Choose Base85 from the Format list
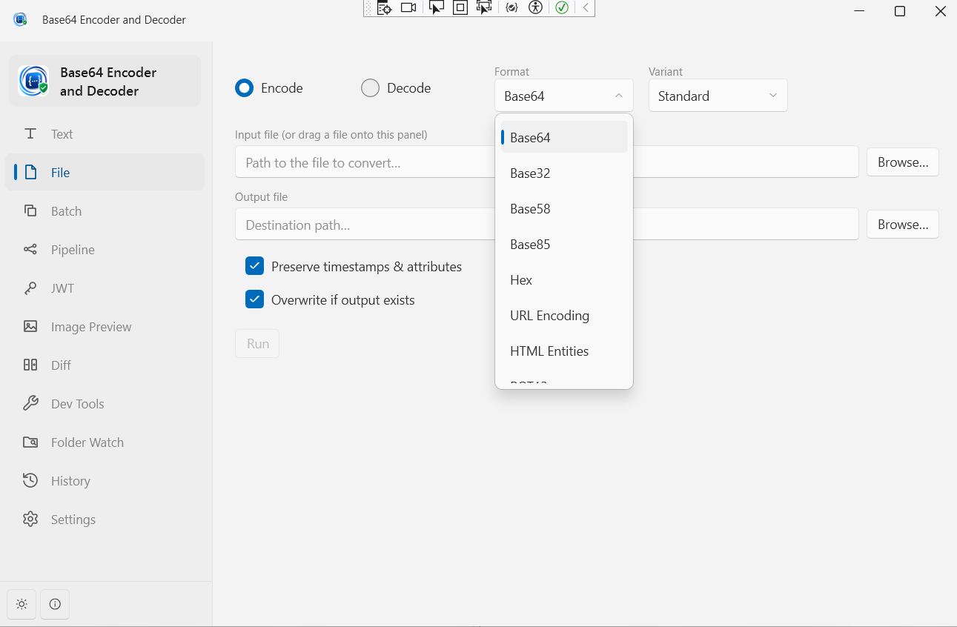 pyautogui.click(x=564, y=244)
